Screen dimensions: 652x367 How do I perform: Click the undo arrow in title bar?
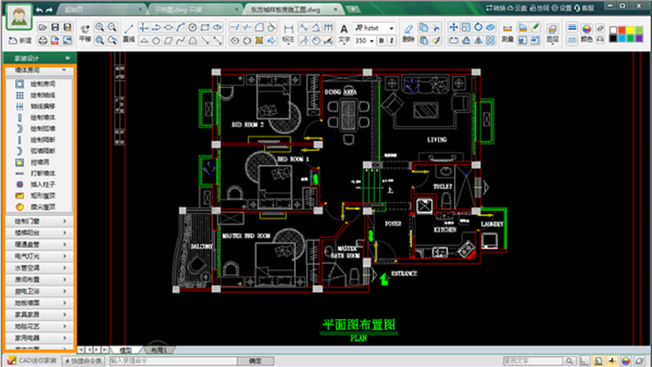[x=39, y=10]
